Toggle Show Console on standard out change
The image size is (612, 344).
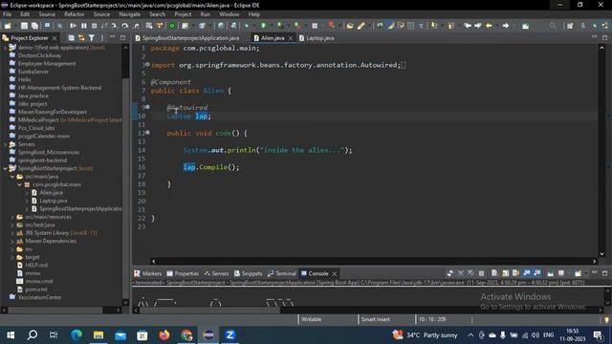point(527,273)
